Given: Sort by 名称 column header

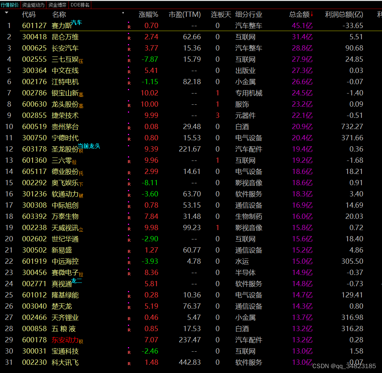Looking at the screenshot, I should 59,15.
